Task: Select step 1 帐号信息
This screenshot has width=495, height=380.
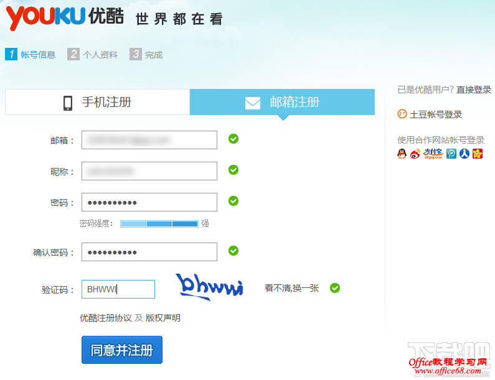Action: [31, 54]
